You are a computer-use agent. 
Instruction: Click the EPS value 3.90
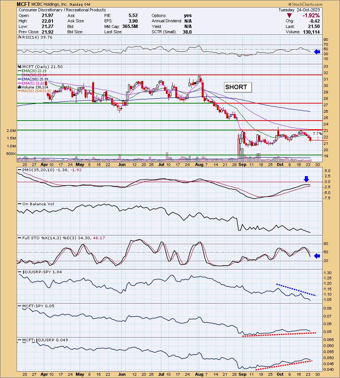pos(133,21)
